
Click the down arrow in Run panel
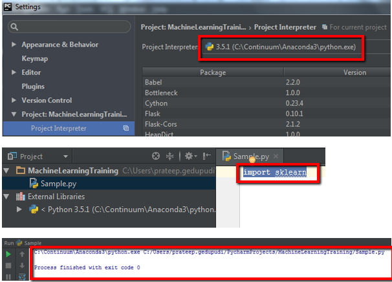(21, 266)
